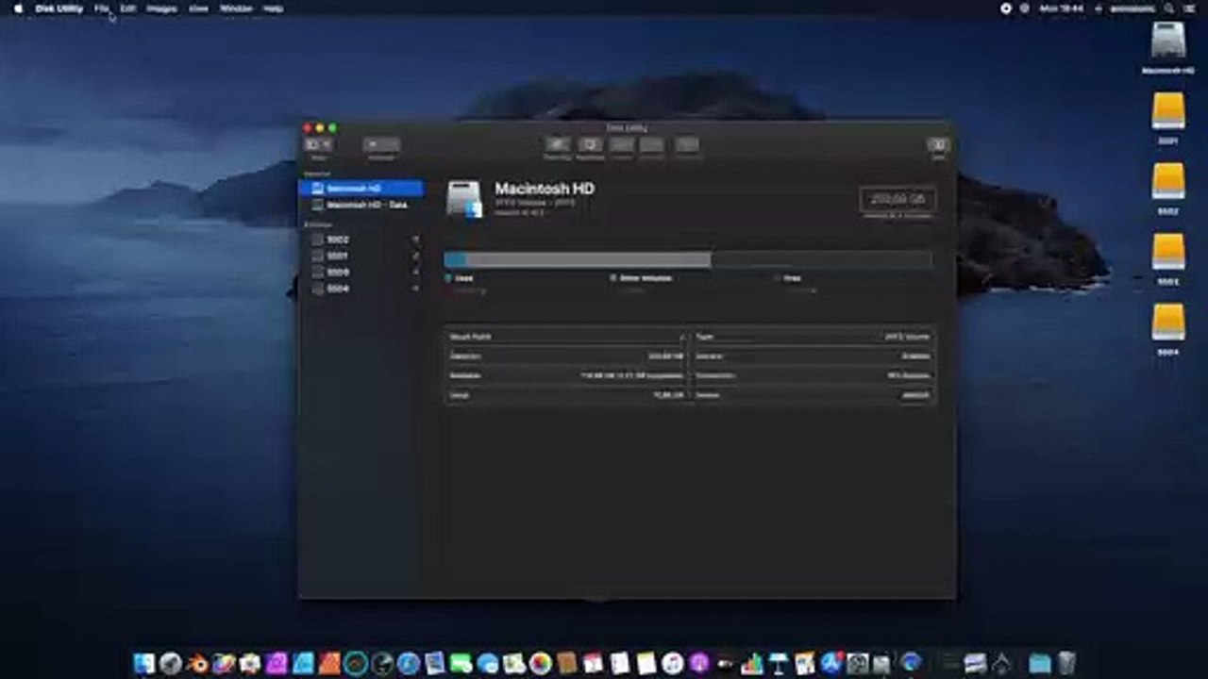Open Launchpad from the Dock
This screenshot has width=1208, height=679.
tap(171, 663)
